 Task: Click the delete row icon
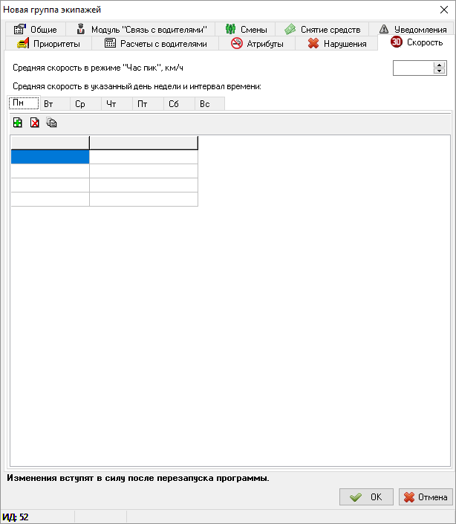(34, 123)
